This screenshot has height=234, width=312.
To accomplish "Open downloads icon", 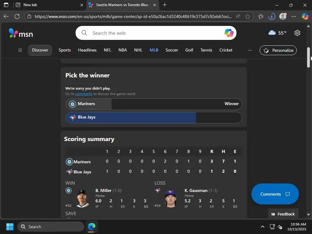I will coord(271,16).
